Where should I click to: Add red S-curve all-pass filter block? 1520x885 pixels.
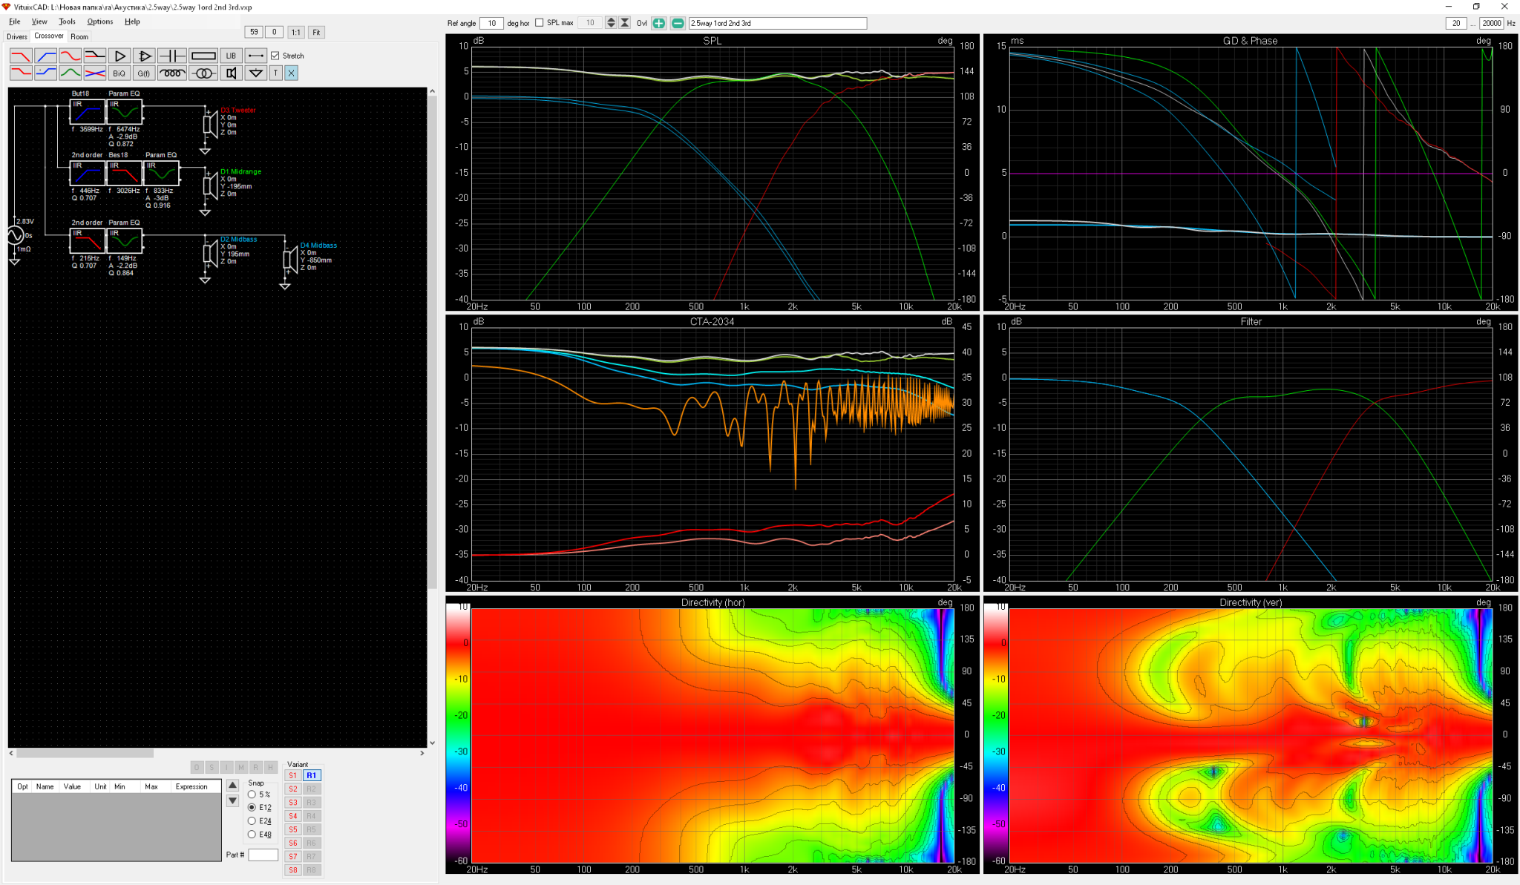click(71, 56)
